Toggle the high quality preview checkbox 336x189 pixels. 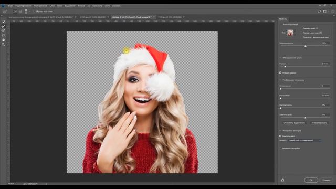click(x=301, y=37)
